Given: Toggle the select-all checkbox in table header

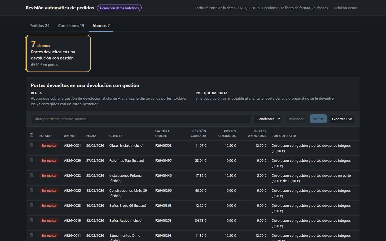Looking at the screenshot, I should 32,135.
